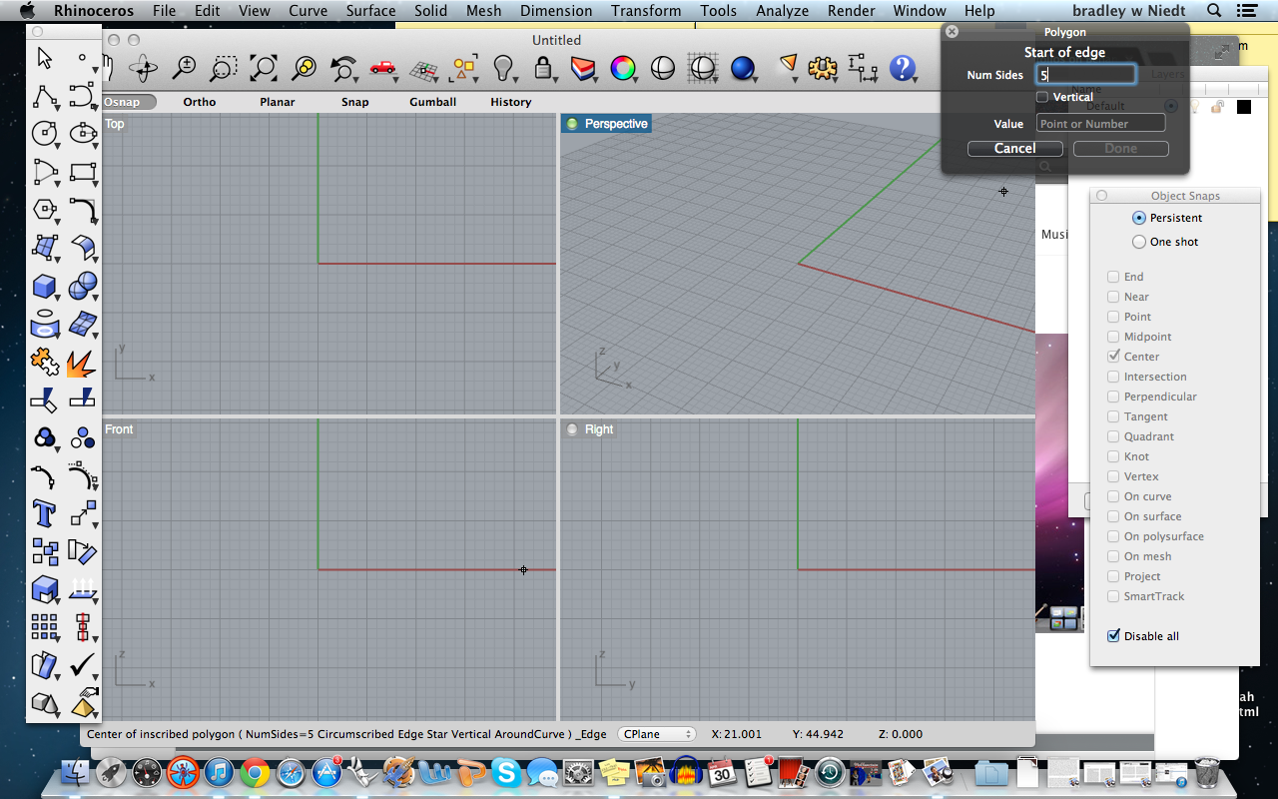Select the One shot radio button
Viewport: 1278px width, 799px height.
click(1139, 242)
